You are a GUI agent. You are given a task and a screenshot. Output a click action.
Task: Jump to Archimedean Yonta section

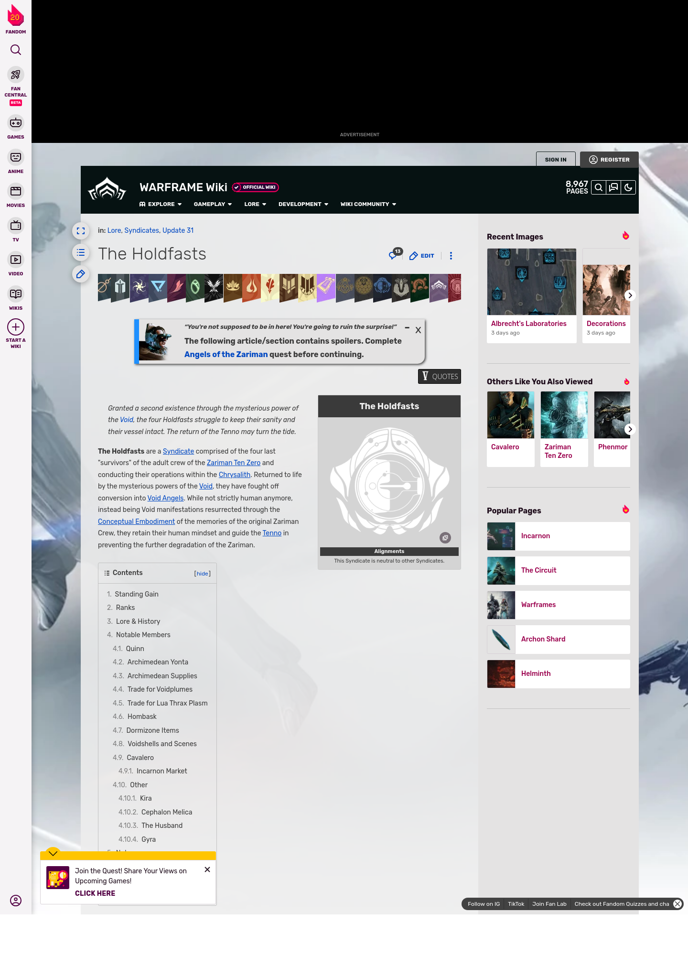coord(158,662)
